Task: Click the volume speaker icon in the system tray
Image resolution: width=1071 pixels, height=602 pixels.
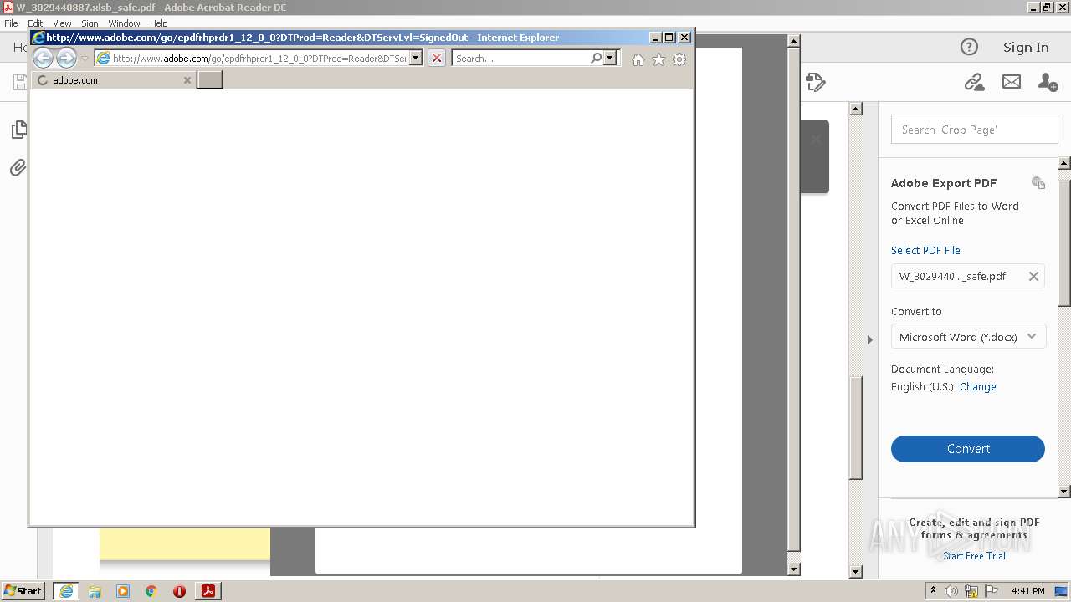Action: pos(952,591)
